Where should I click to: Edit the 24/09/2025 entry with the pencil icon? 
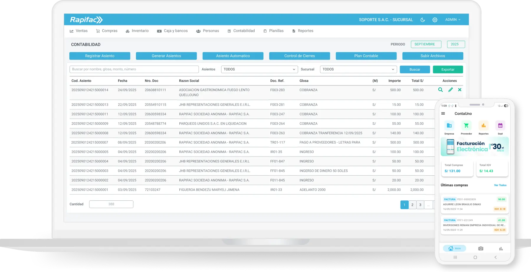(450, 90)
